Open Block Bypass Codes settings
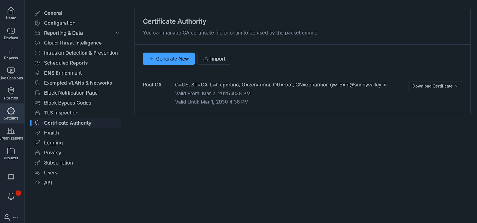Screen dimensions: 477x223 (x=67, y=103)
